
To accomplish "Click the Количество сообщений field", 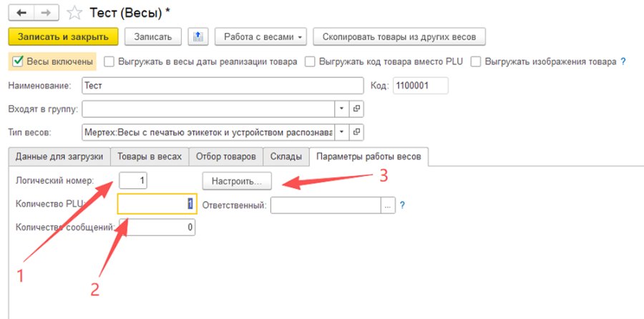I will 157,227.
